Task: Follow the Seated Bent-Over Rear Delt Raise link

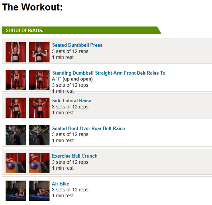Action: 88,128
